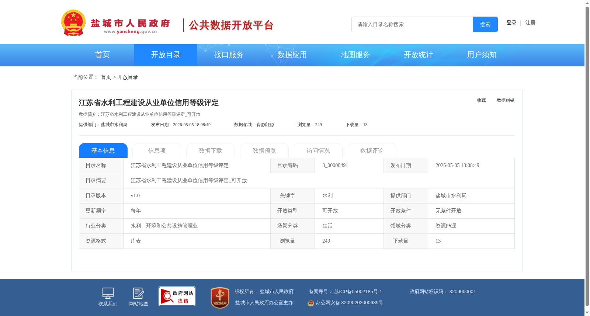Click the table 领域分类 value 资源能源
The height and width of the screenshot is (316, 590).
[x=446, y=226]
